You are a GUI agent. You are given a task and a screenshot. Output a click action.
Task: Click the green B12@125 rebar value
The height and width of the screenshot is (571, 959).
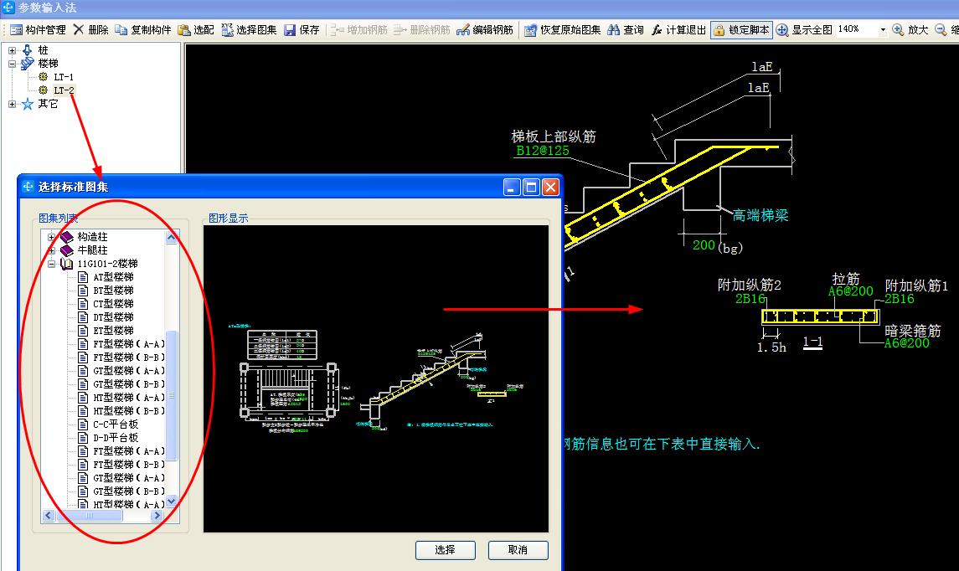pos(543,151)
